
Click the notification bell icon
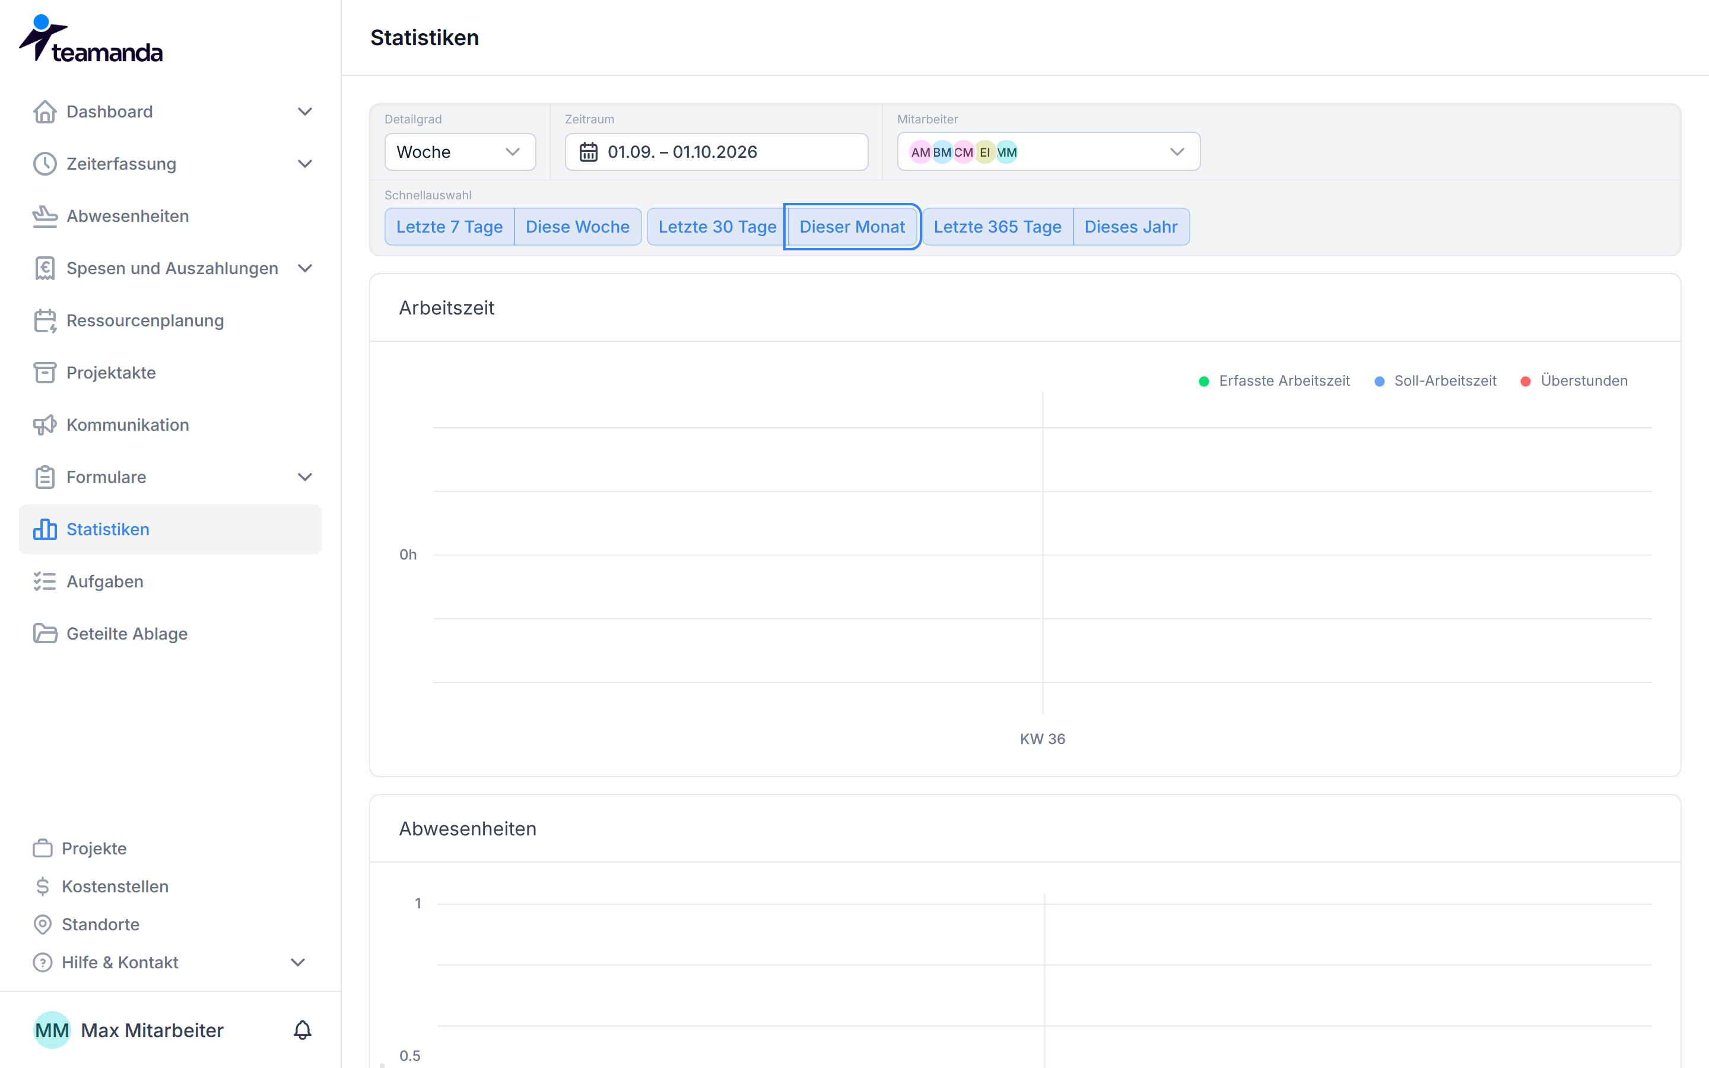pos(302,1030)
